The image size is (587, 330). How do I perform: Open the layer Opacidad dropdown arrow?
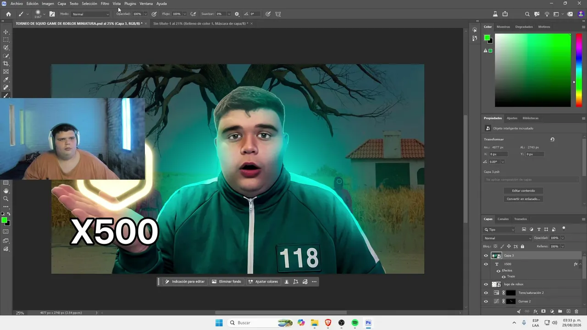coord(563,238)
